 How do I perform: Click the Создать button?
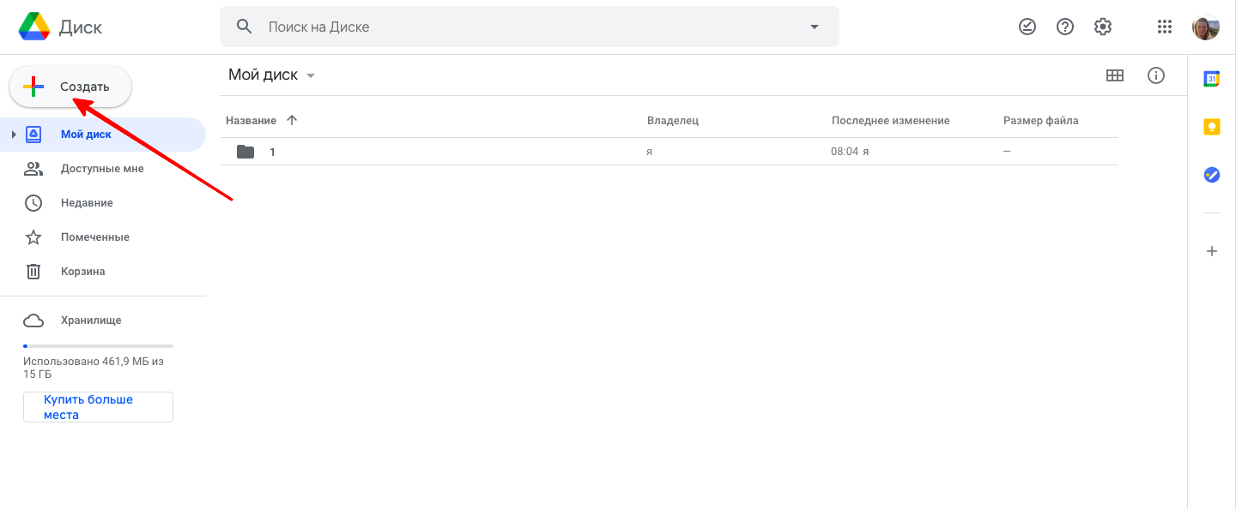click(70, 87)
